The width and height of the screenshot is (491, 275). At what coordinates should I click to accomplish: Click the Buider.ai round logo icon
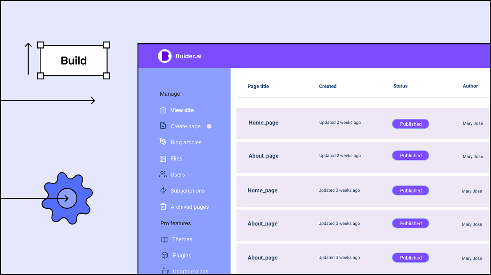point(164,56)
